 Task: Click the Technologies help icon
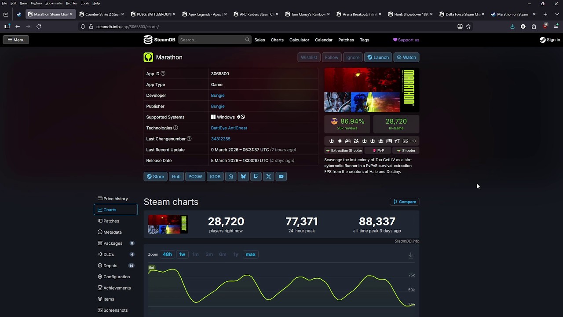[175, 128]
